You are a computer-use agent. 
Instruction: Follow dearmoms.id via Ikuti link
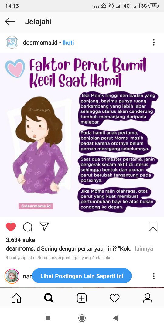68,43
